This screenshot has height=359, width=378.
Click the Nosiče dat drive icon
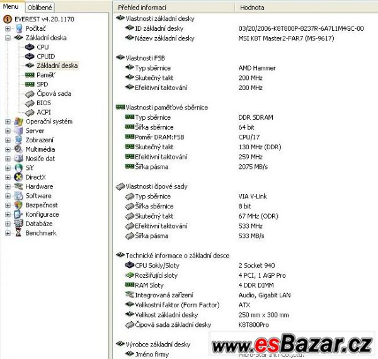click(x=18, y=159)
